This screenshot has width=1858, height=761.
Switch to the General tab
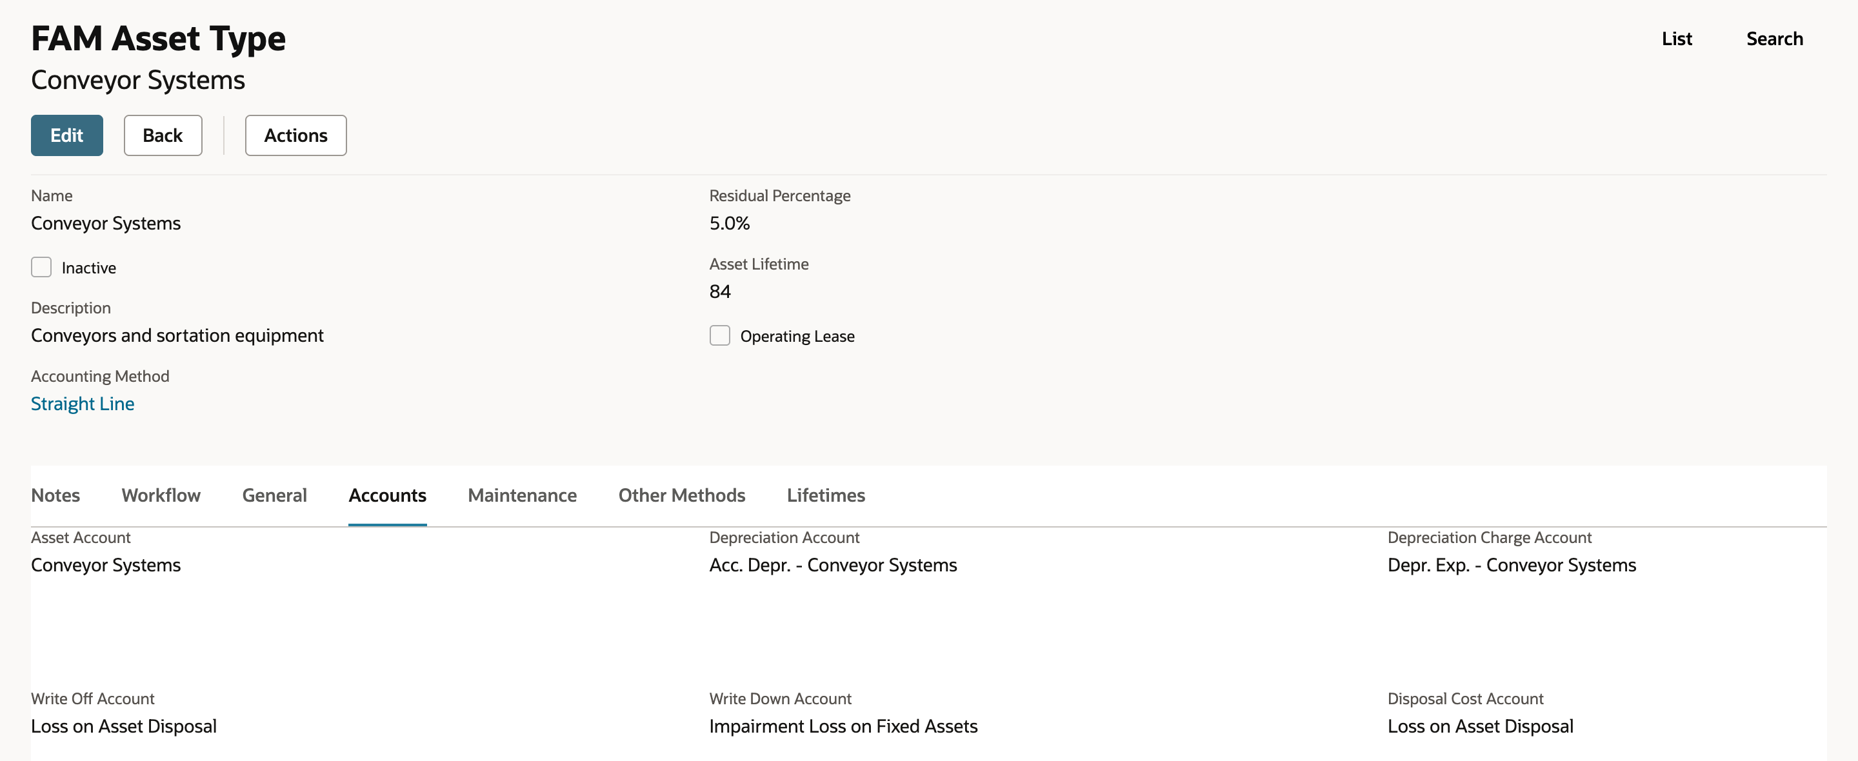(x=274, y=495)
